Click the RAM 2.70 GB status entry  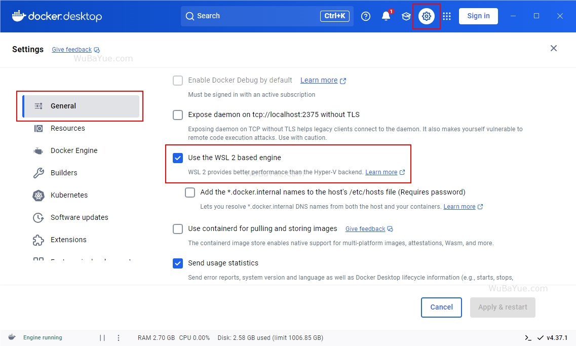156,338
